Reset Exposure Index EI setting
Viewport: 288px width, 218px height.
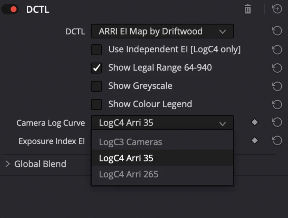click(x=277, y=141)
